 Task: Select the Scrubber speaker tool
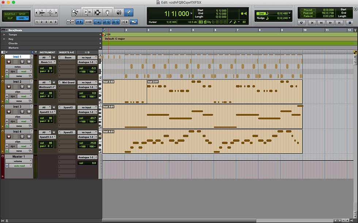coord(119,12)
